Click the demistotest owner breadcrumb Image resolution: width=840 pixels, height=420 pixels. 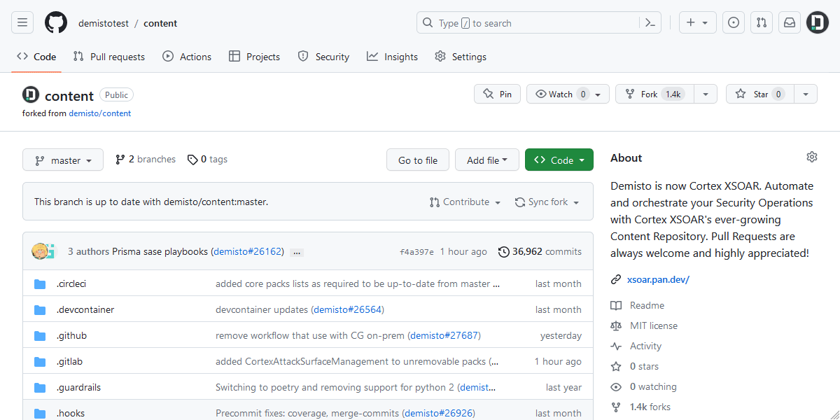coord(104,23)
